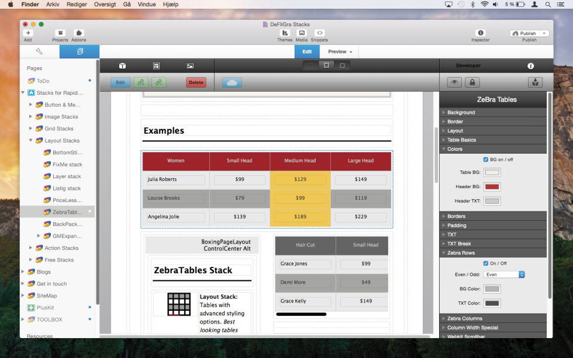Click the lock stack icon
Screen dimensions: 573x358
[472, 82]
